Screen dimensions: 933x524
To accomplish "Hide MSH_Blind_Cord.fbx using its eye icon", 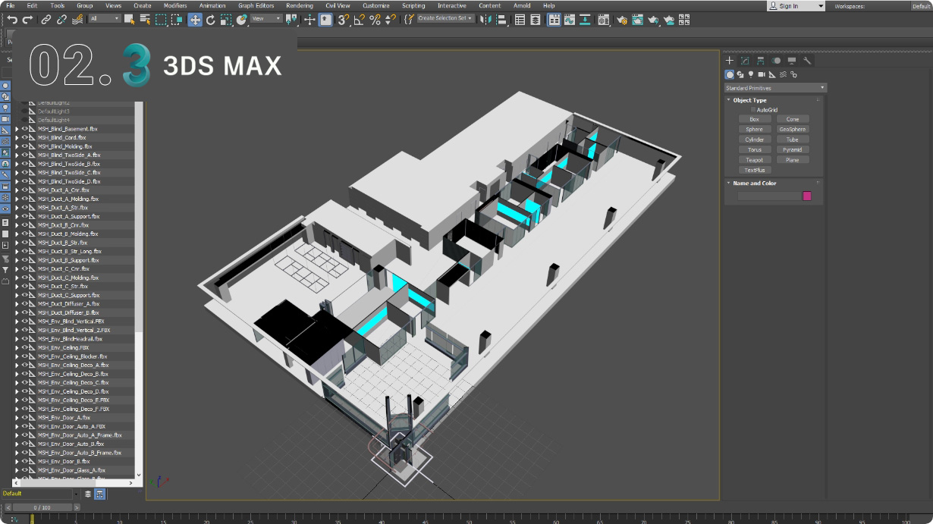I will point(24,138).
